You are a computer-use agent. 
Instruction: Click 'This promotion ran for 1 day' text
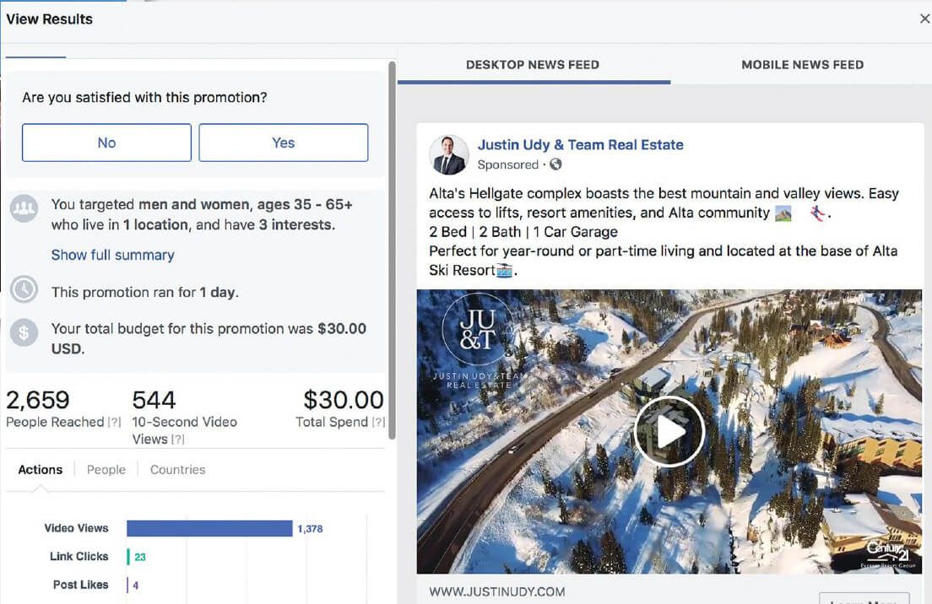145,292
